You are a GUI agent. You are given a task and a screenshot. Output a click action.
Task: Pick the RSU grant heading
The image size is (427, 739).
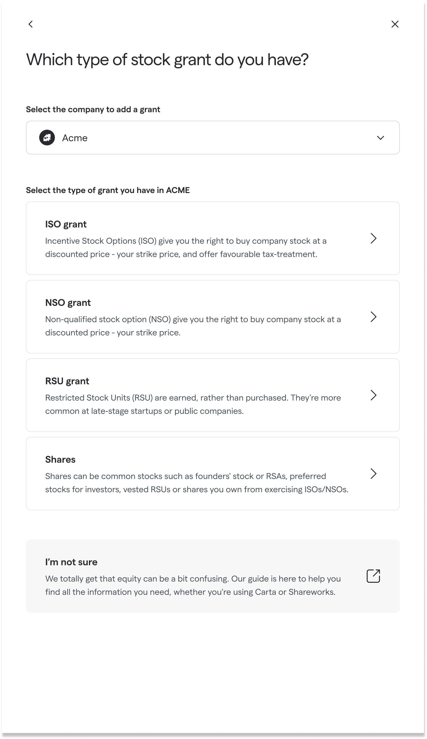point(67,381)
